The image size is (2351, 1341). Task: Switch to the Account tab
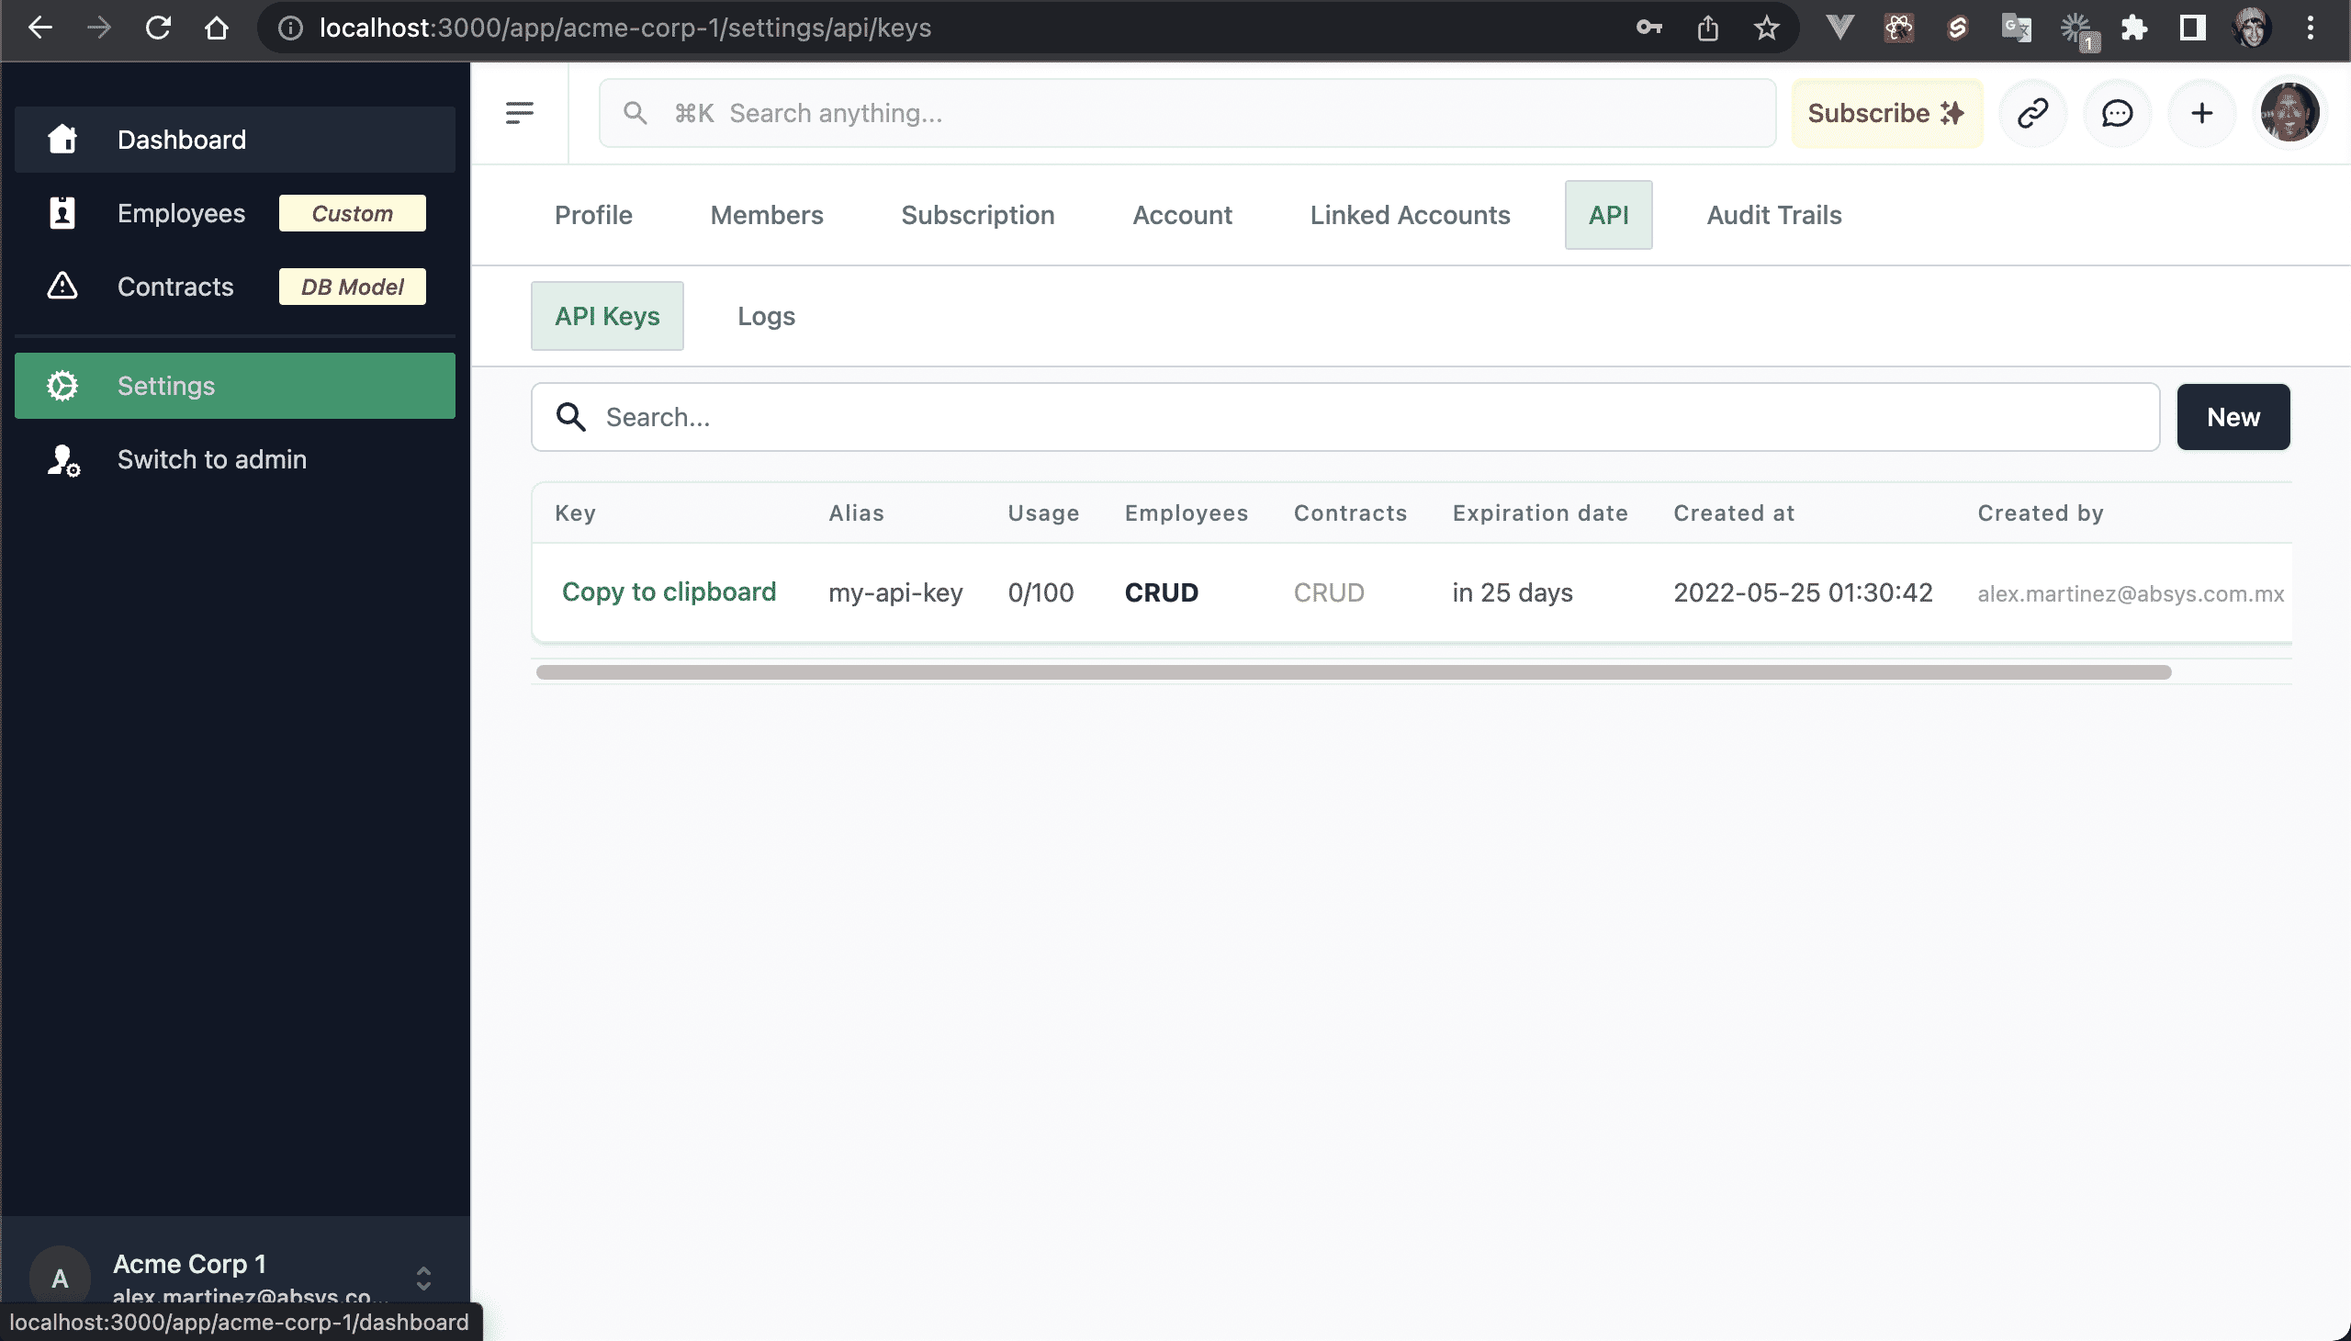tap(1182, 215)
